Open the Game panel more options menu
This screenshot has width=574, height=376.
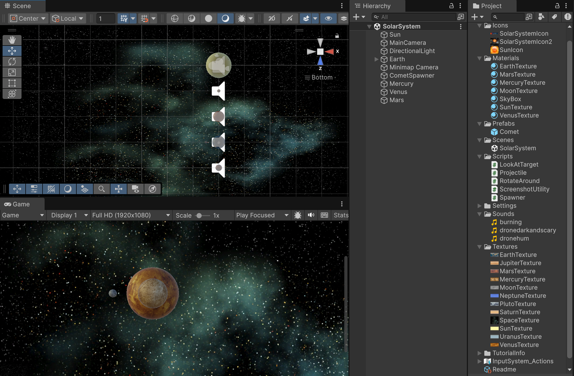342,204
